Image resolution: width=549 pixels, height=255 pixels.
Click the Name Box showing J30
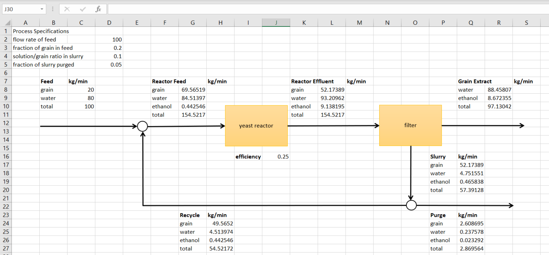[x=20, y=9]
